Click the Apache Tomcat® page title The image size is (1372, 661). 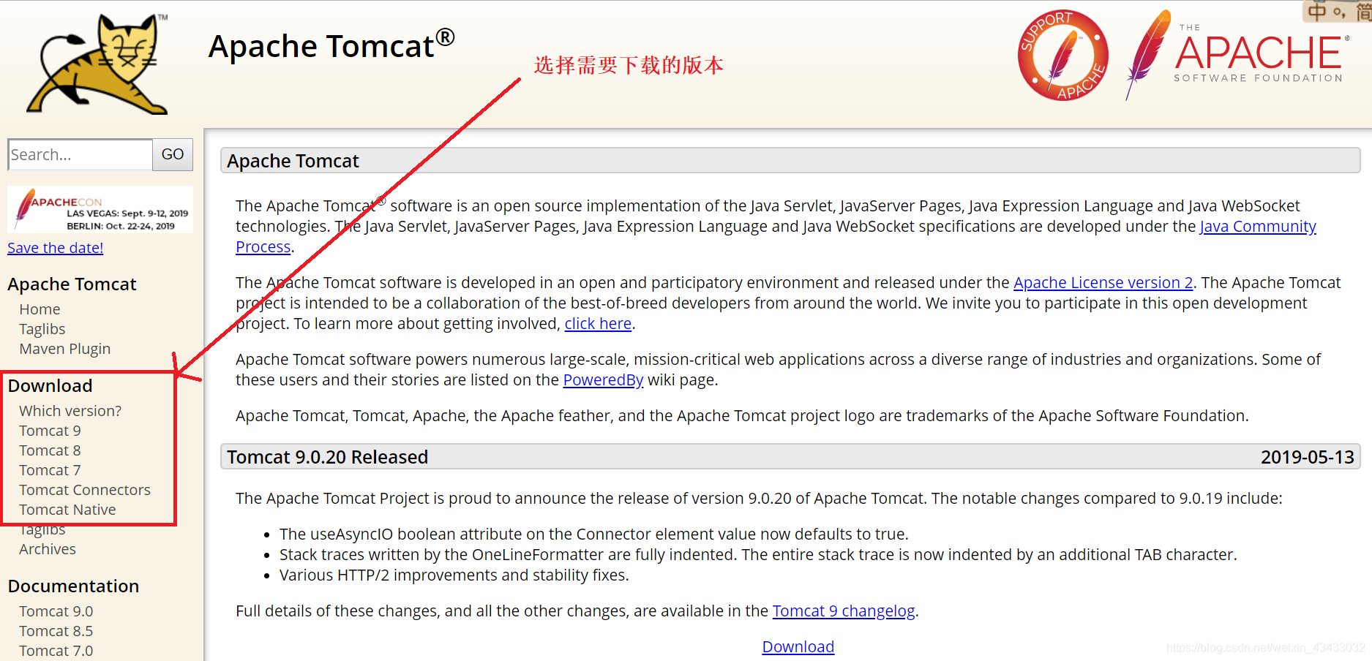point(331,45)
